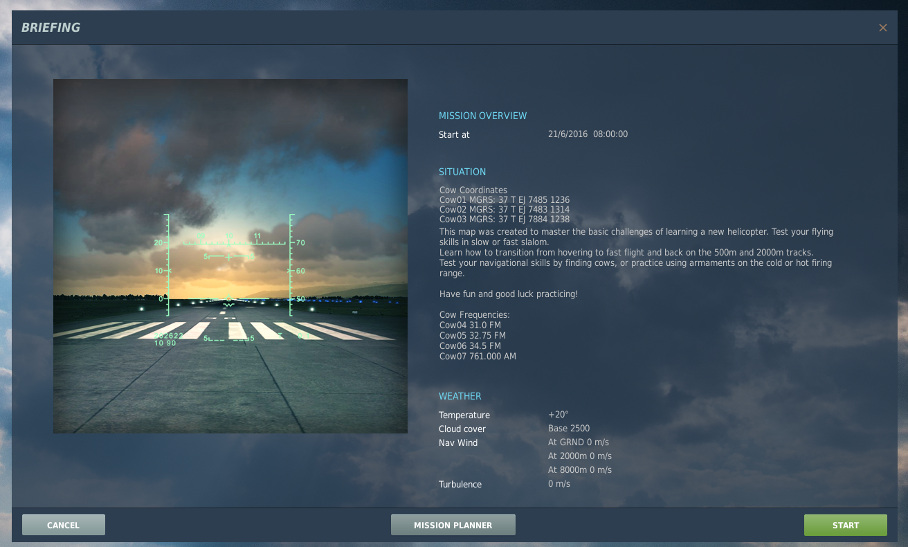Click the runway HUD briefing image
908x547 pixels.
230,256
